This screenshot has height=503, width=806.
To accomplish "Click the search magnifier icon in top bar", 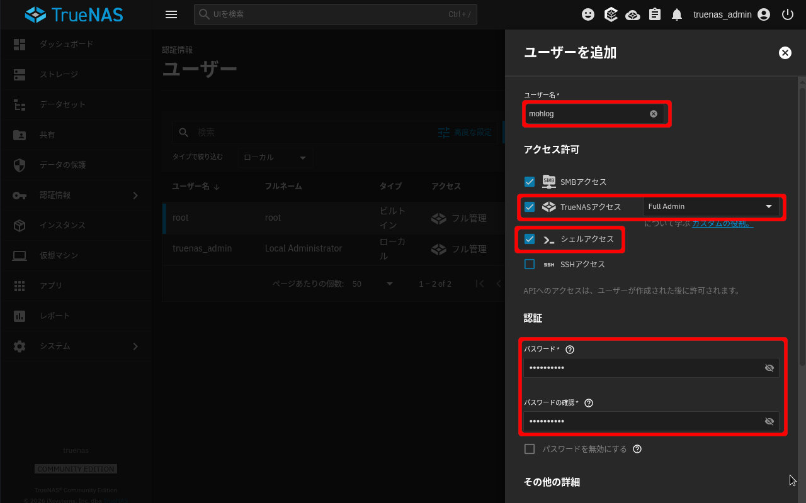I will click(204, 14).
